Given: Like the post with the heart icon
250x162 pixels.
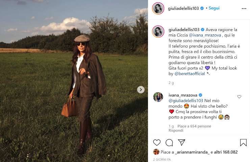Looking at the screenshot, I should click(157, 142).
